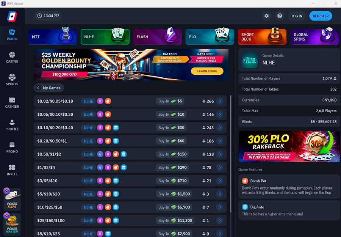Expand the $1/$2/$4 table row arrow
The height and width of the screenshot is (237, 341).
220,167
